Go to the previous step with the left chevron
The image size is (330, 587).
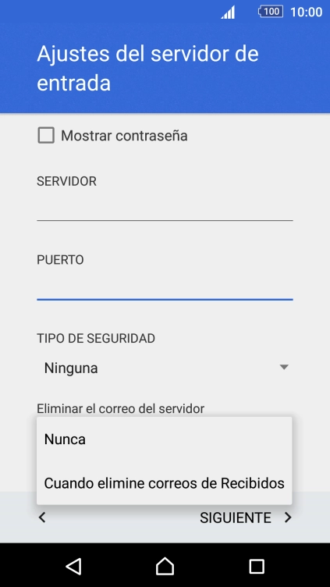click(x=42, y=518)
